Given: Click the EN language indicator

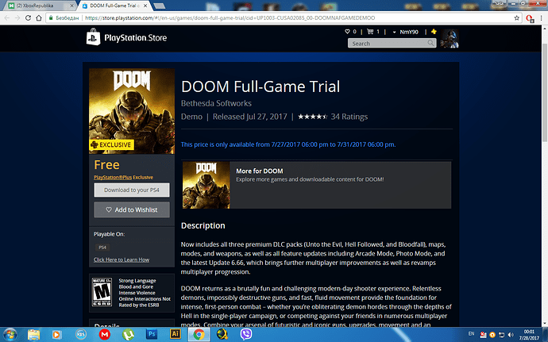Looking at the screenshot, I should click(471, 333).
